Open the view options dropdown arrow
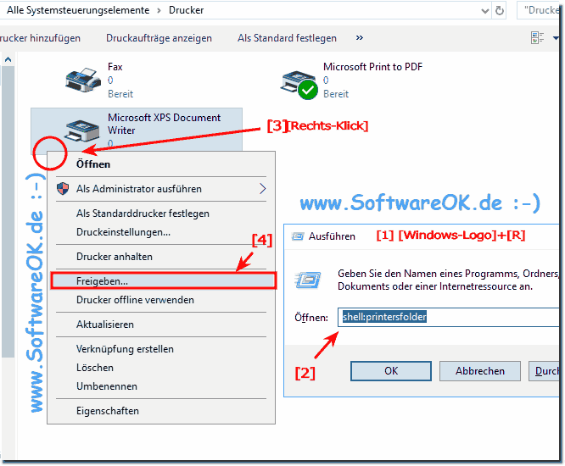 click(x=556, y=38)
